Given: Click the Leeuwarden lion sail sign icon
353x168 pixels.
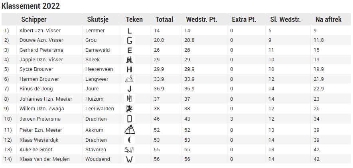Looking at the screenshot, I should pos(130,109).
